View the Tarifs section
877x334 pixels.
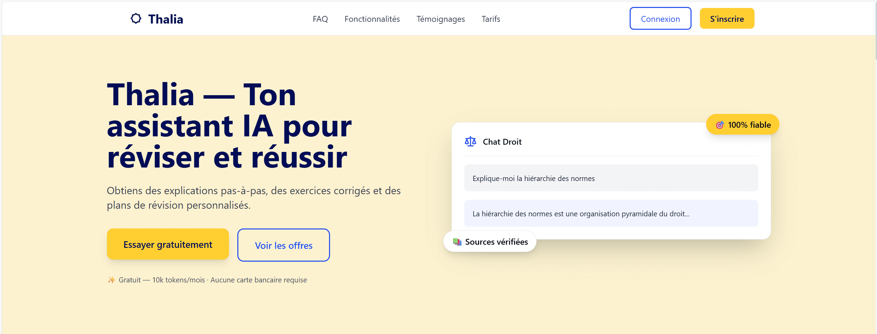491,19
